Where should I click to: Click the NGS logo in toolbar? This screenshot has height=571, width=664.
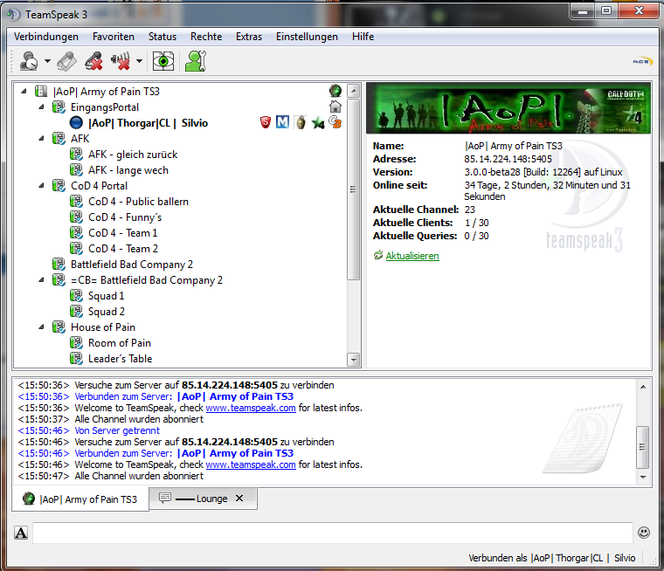pos(642,61)
